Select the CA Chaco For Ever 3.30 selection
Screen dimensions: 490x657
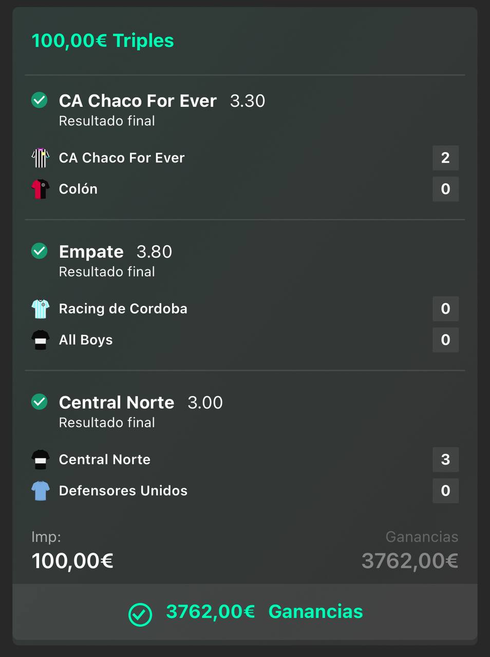tap(162, 101)
